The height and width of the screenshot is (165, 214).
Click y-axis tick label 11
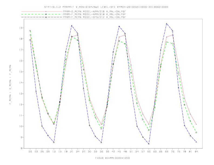(21, 115)
